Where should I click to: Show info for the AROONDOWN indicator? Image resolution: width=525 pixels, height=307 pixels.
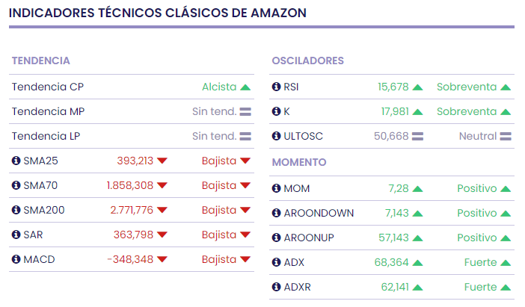coord(276,213)
